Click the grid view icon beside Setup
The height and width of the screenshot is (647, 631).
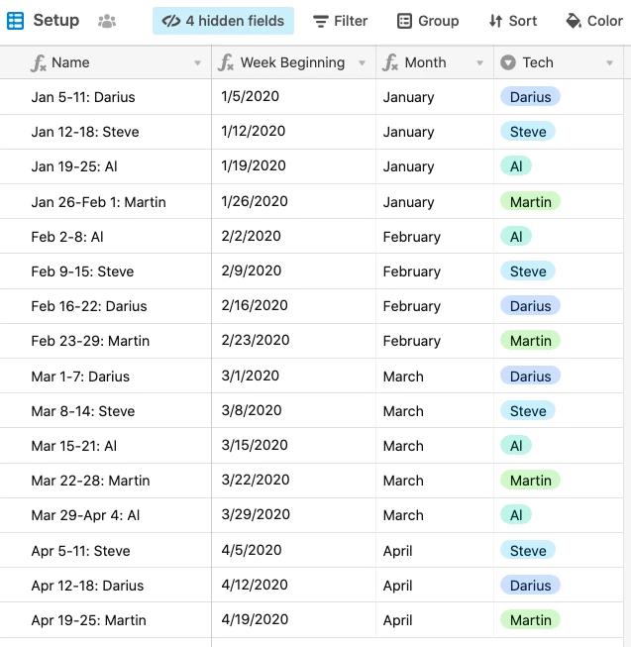coord(15,21)
